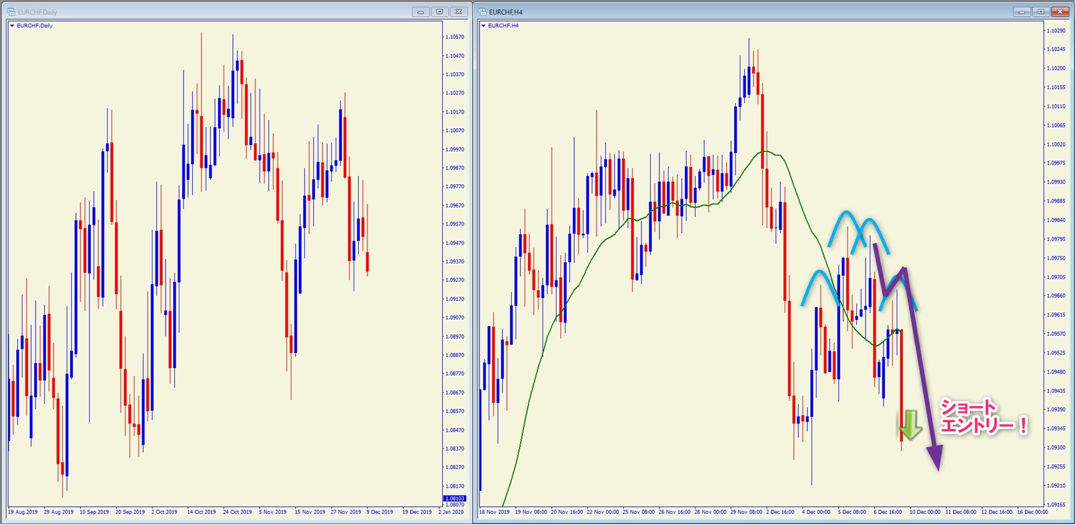
Task: Close the EURCHF,Daily chart window
Action: point(459,12)
